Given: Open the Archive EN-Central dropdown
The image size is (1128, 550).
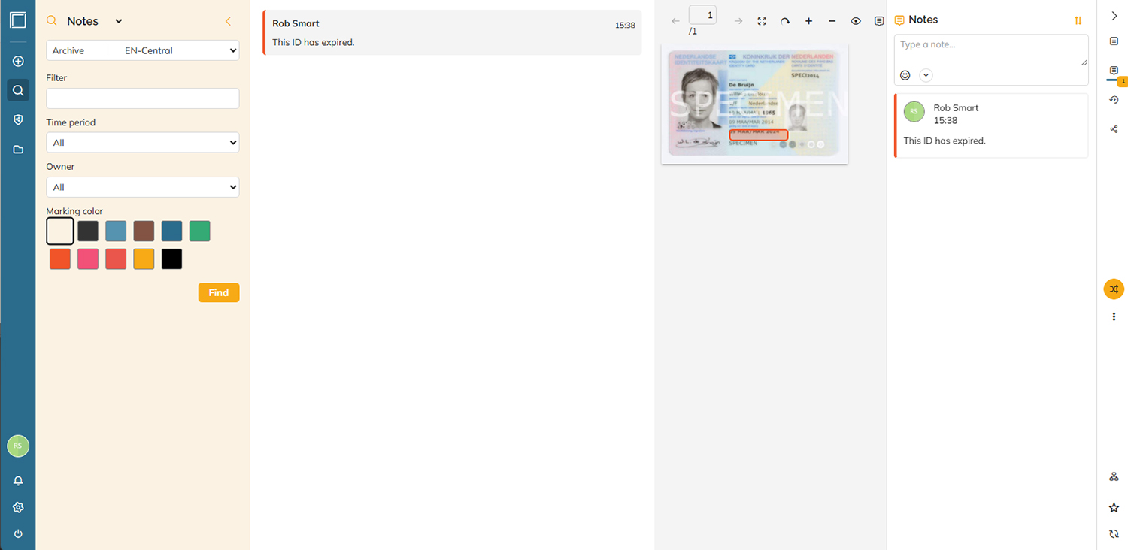Looking at the screenshot, I should point(143,50).
